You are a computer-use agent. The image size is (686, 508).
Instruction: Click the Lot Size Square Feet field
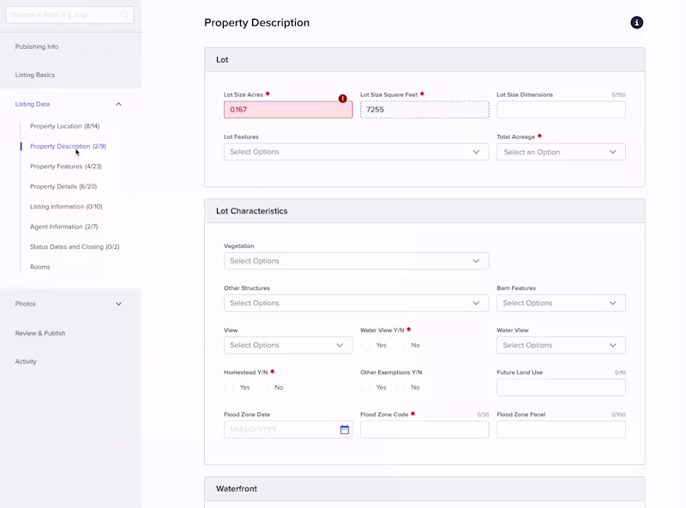pos(424,110)
